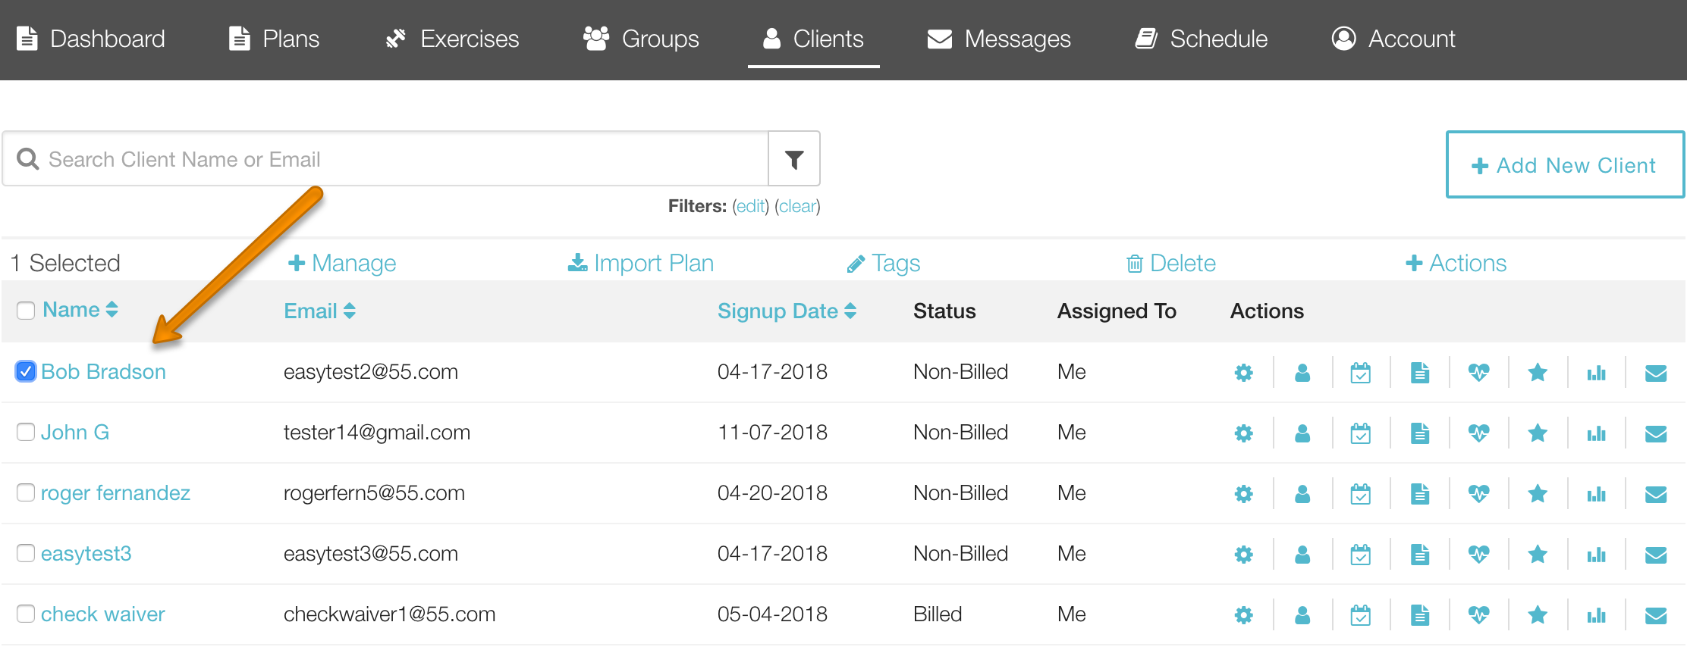1687x647 pixels.
Task: Open roger fernandez client link
Action: pyautogui.click(x=115, y=493)
